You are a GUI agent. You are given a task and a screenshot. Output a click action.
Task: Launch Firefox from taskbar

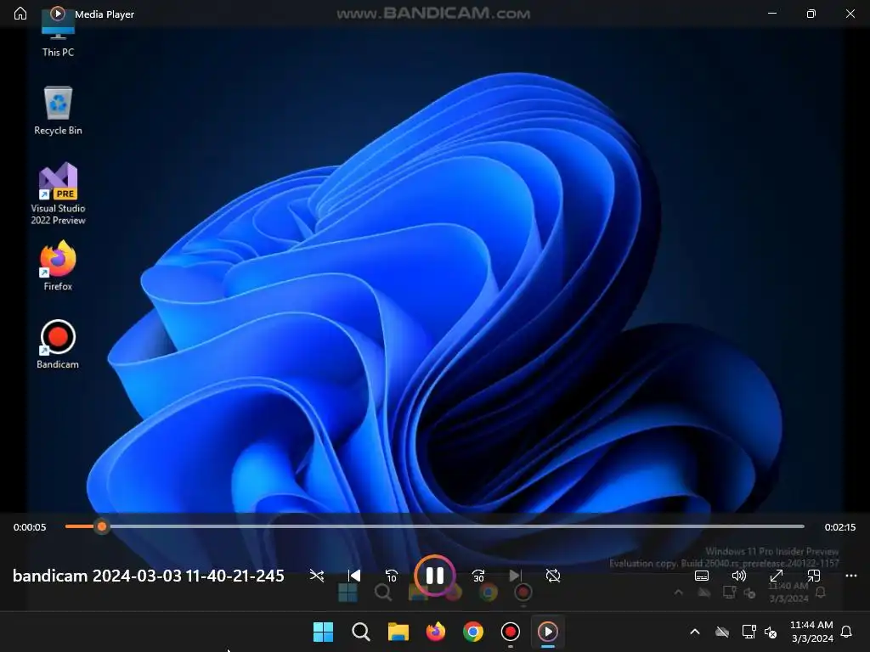click(436, 632)
